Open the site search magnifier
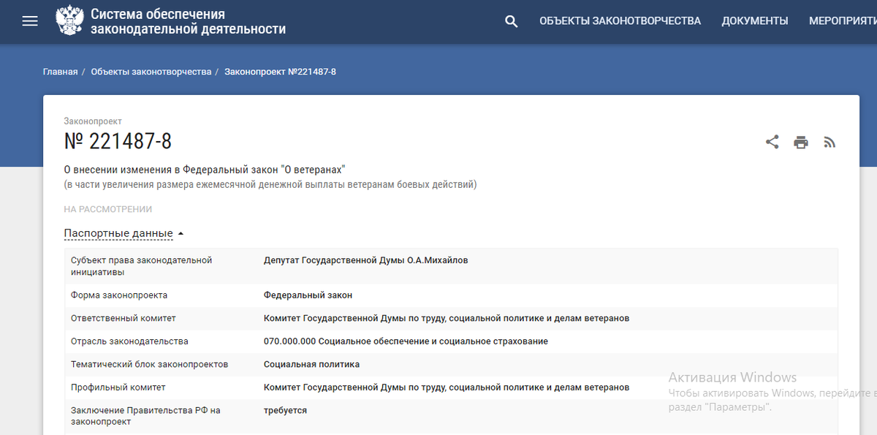The width and height of the screenshot is (877, 435). [x=512, y=21]
